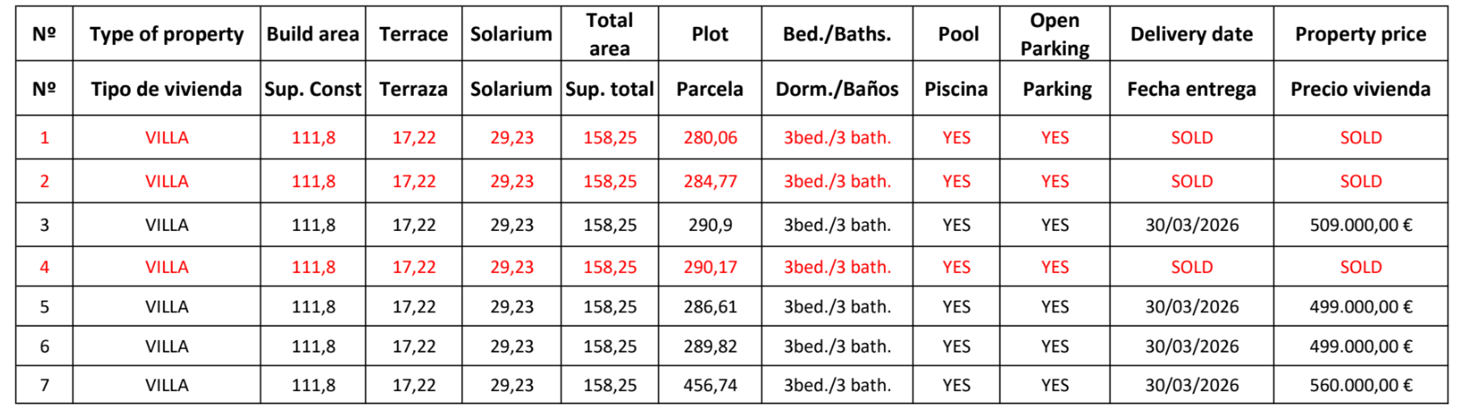Click the 'Sup. Const' header cell
This screenshot has width=1476, height=416.
coord(313,89)
